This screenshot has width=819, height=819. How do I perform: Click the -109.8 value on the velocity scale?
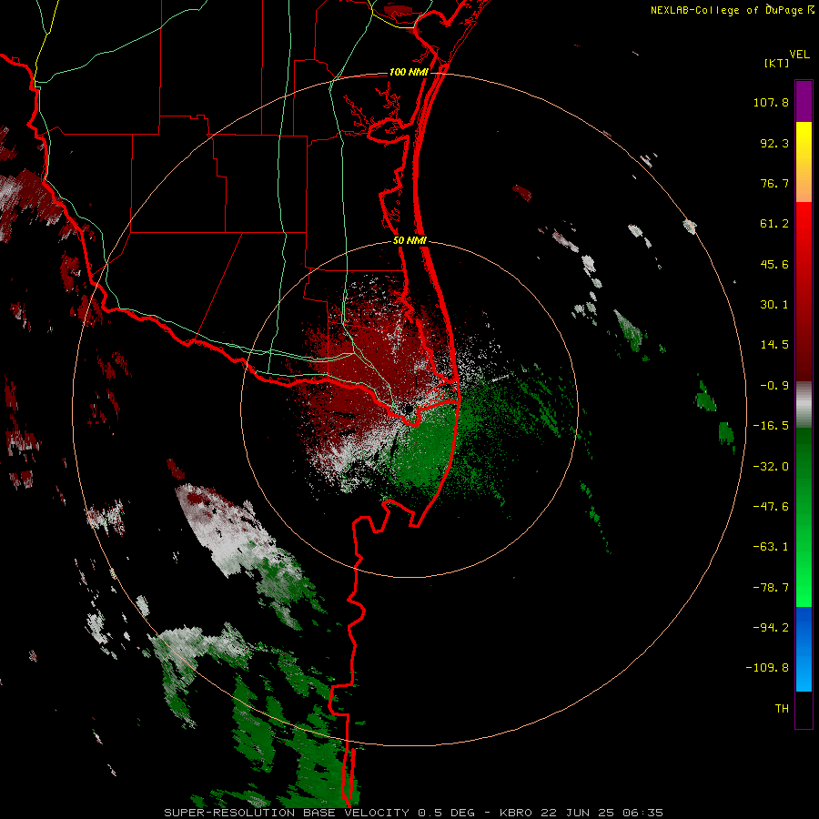click(767, 668)
